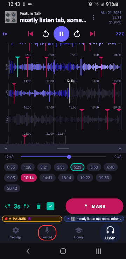Select the outlined 5:23 mark chip
Image resolution: width=126 pixels, height=259 pixels.
tap(77, 167)
